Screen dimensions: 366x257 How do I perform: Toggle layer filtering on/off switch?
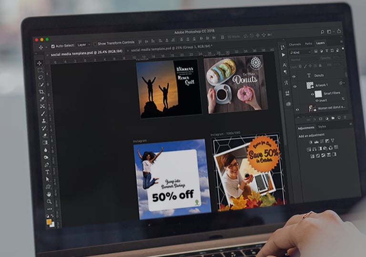click(x=343, y=49)
